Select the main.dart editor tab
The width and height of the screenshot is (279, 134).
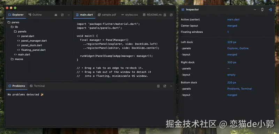click(x=84, y=15)
